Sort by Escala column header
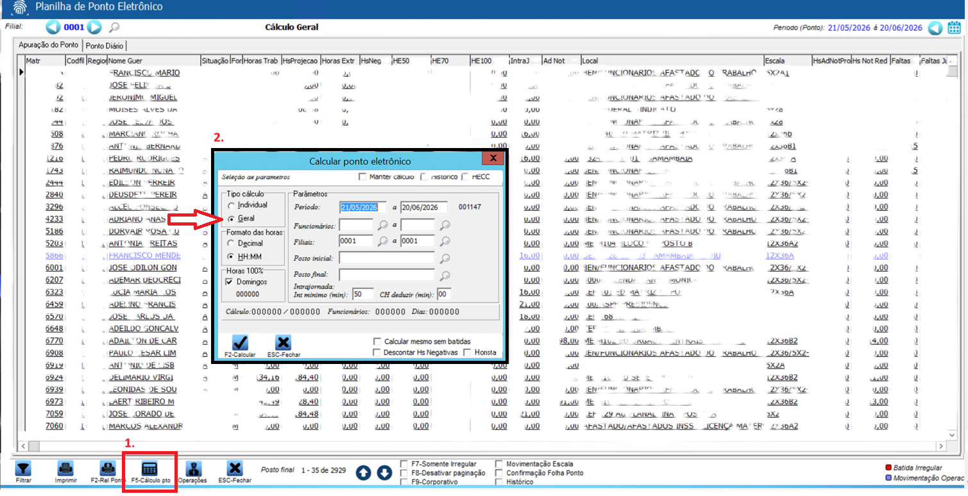 pyautogui.click(x=787, y=61)
